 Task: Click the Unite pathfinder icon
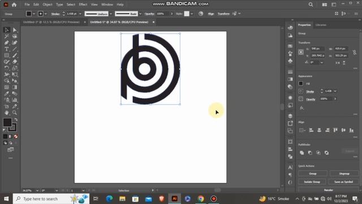301,152
